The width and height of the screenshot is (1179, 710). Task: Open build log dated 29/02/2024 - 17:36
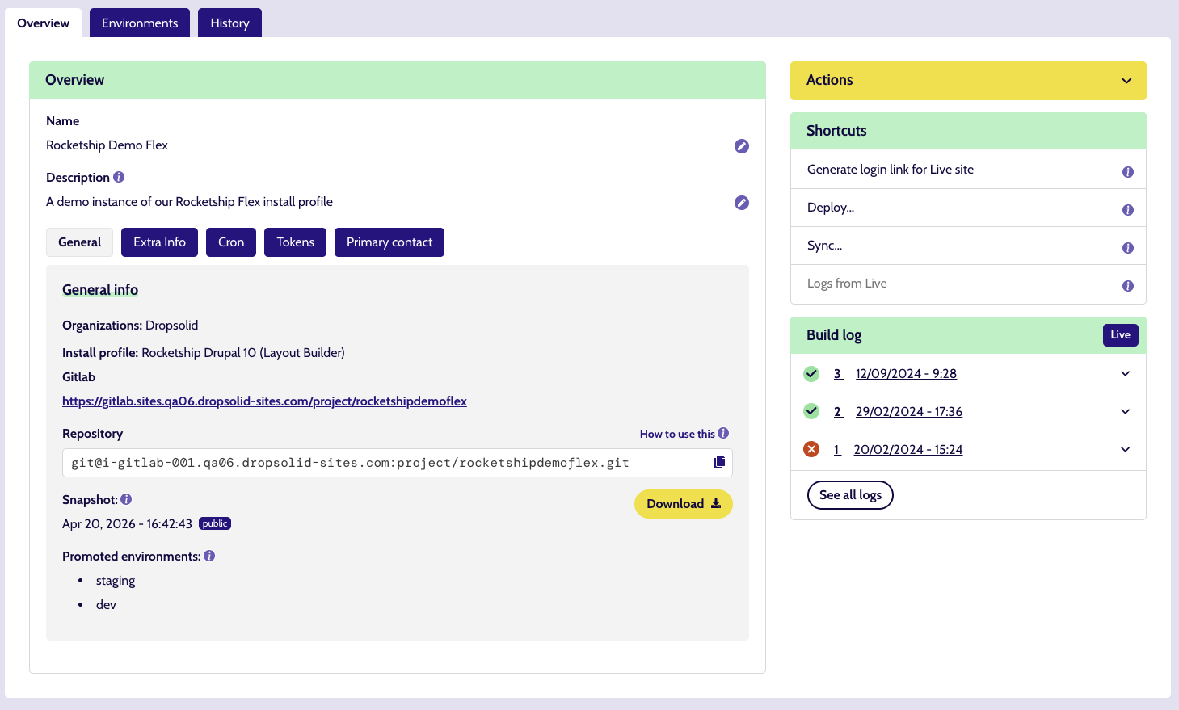909,412
